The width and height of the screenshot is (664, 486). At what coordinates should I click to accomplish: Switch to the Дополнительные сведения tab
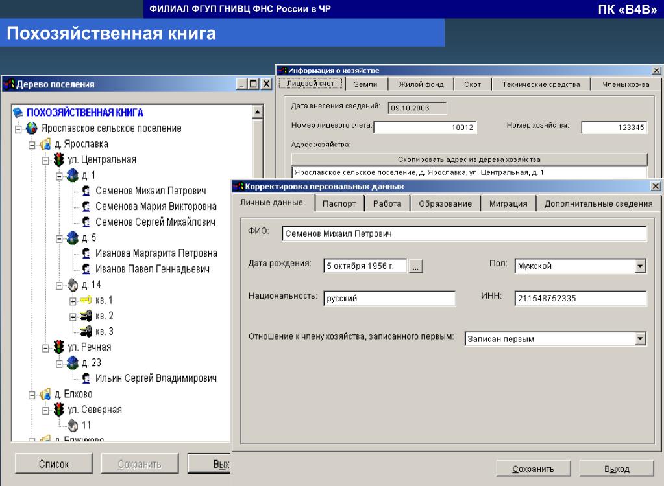pos(598,203)
